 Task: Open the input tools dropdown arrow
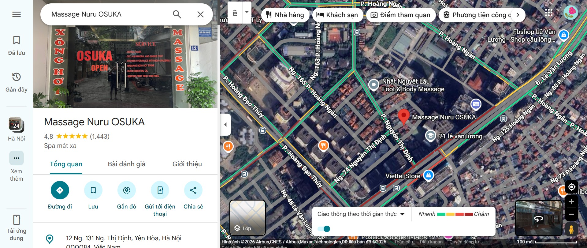tap(247, 13)
